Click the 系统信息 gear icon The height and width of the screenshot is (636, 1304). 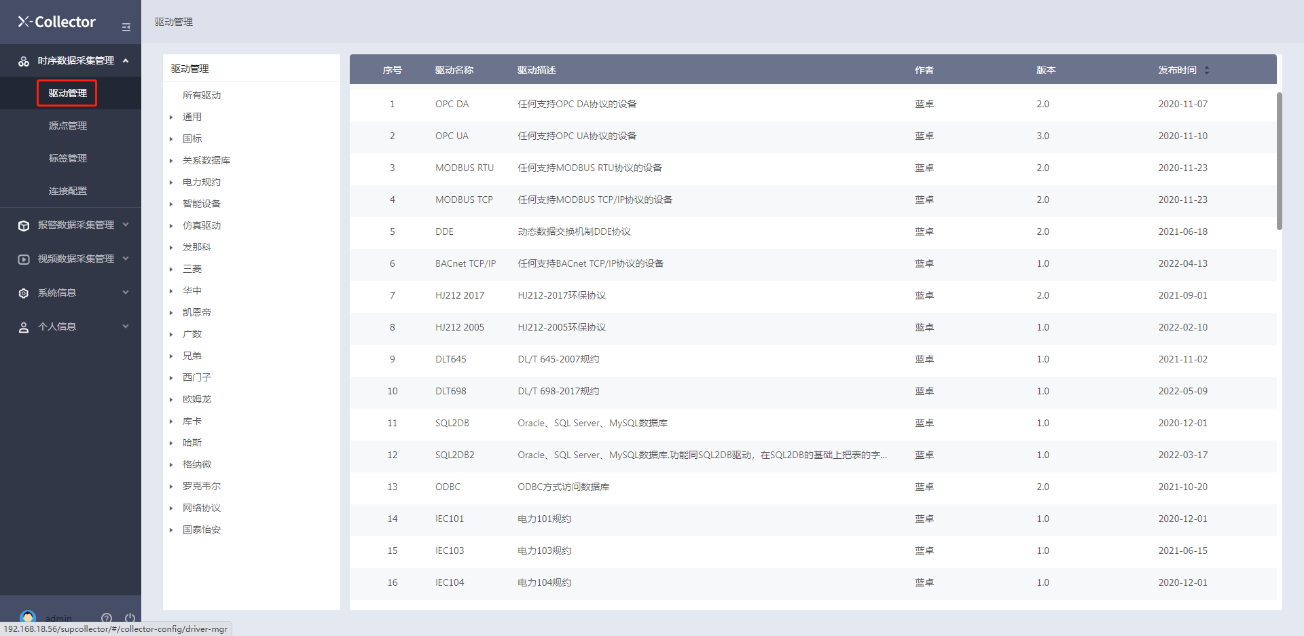coord(24,293)
